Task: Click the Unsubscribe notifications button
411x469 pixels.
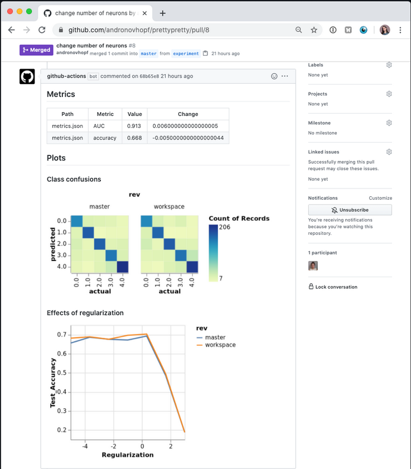Action: click(x=350, y=210)
